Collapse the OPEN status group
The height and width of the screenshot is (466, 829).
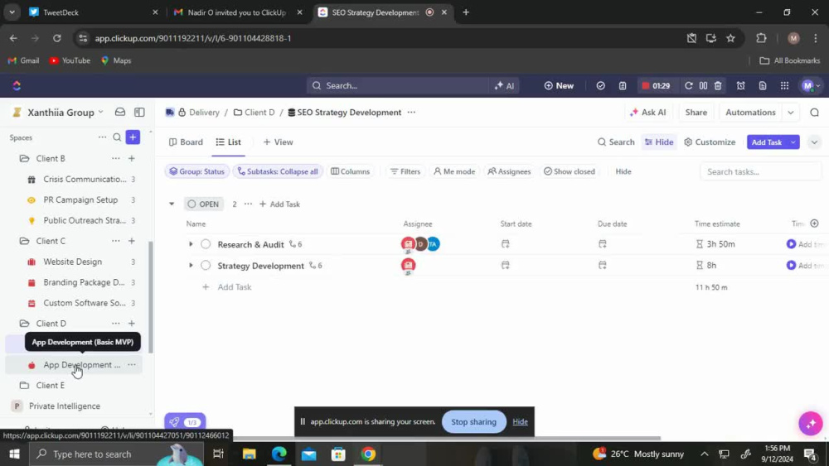click(172, 204)
